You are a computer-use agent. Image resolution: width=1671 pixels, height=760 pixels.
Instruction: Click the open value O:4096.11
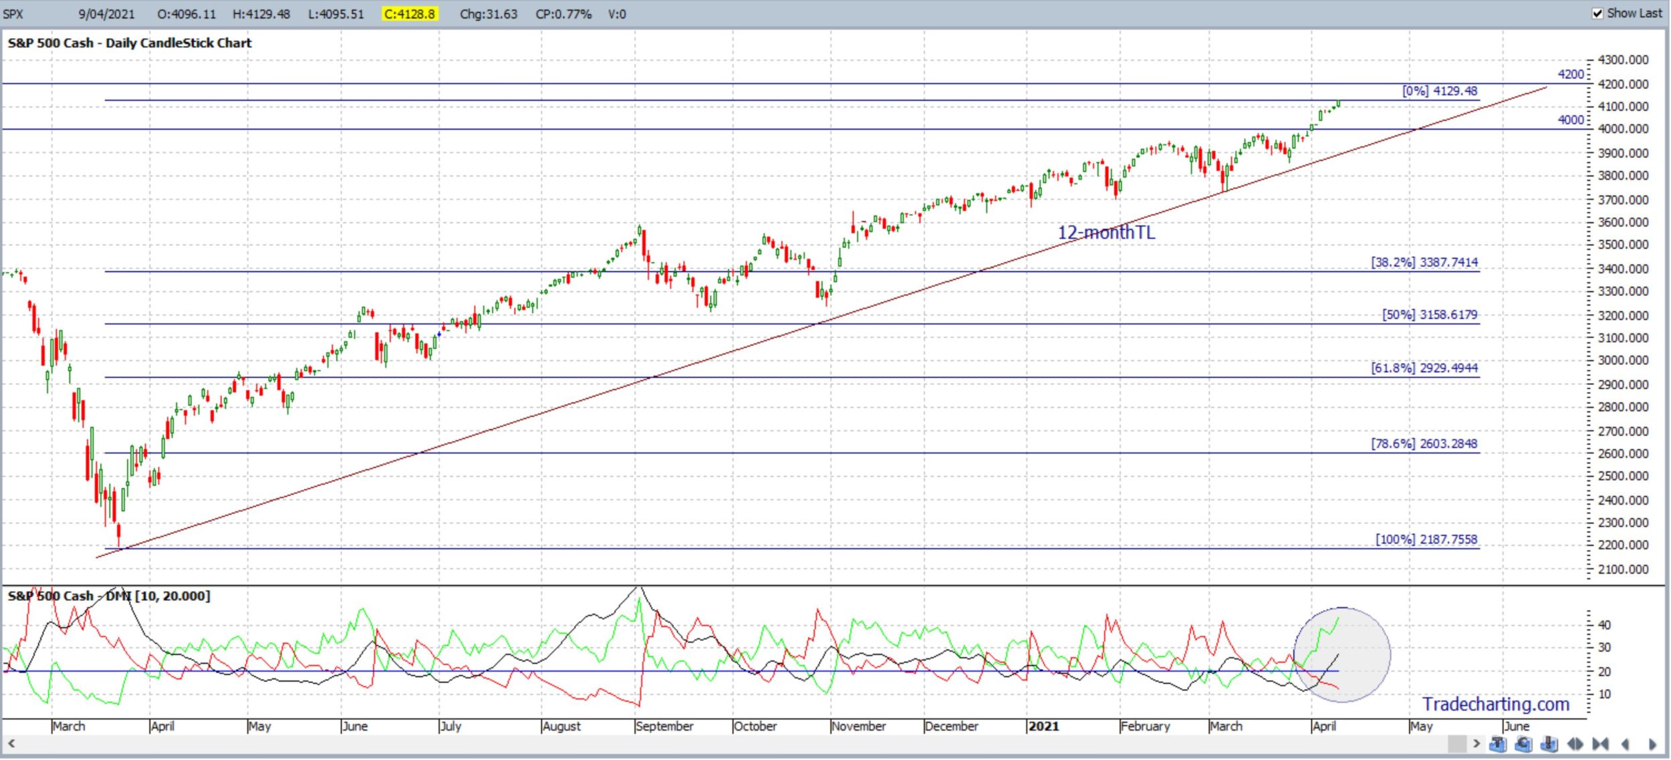(x=186, y=14)
